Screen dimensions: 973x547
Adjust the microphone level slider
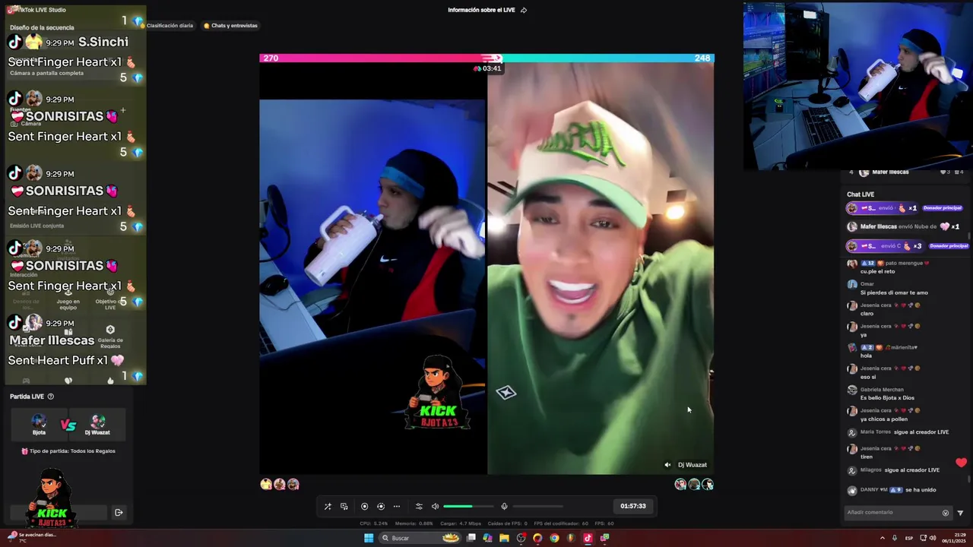pyautogui.click(x=538, y=506)
